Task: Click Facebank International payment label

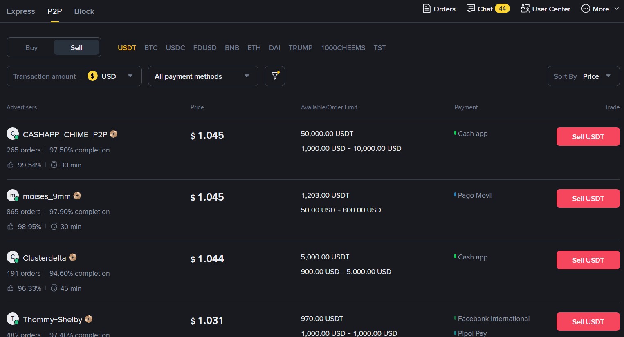Action: click(494, 319)
